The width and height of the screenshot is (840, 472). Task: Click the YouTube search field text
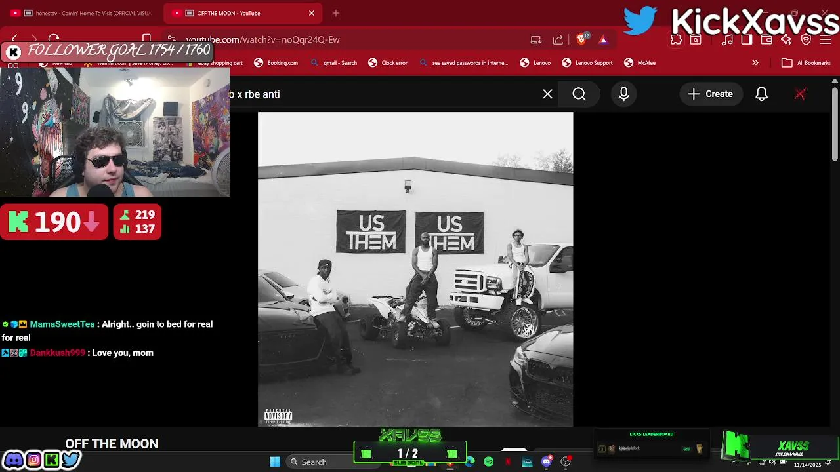click(255, 94)
